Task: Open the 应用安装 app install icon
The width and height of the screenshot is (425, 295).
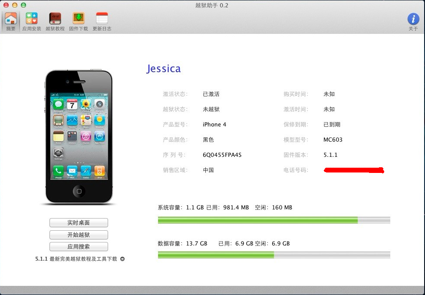Action: tap(32, 21)
